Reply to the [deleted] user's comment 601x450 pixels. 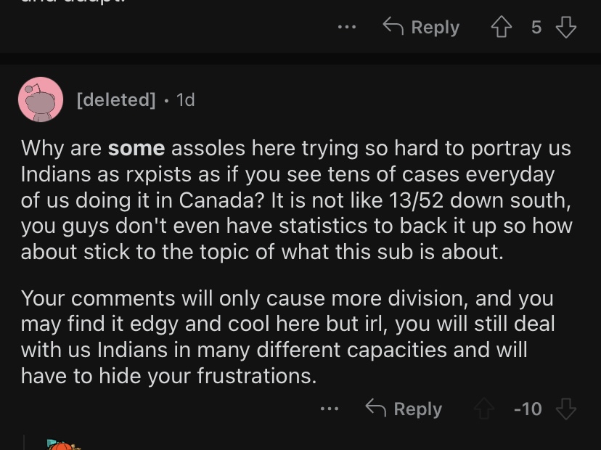pos(418,409)
